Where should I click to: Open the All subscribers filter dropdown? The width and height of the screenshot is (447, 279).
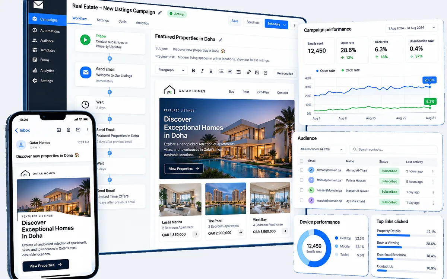[x=322, y=149]
